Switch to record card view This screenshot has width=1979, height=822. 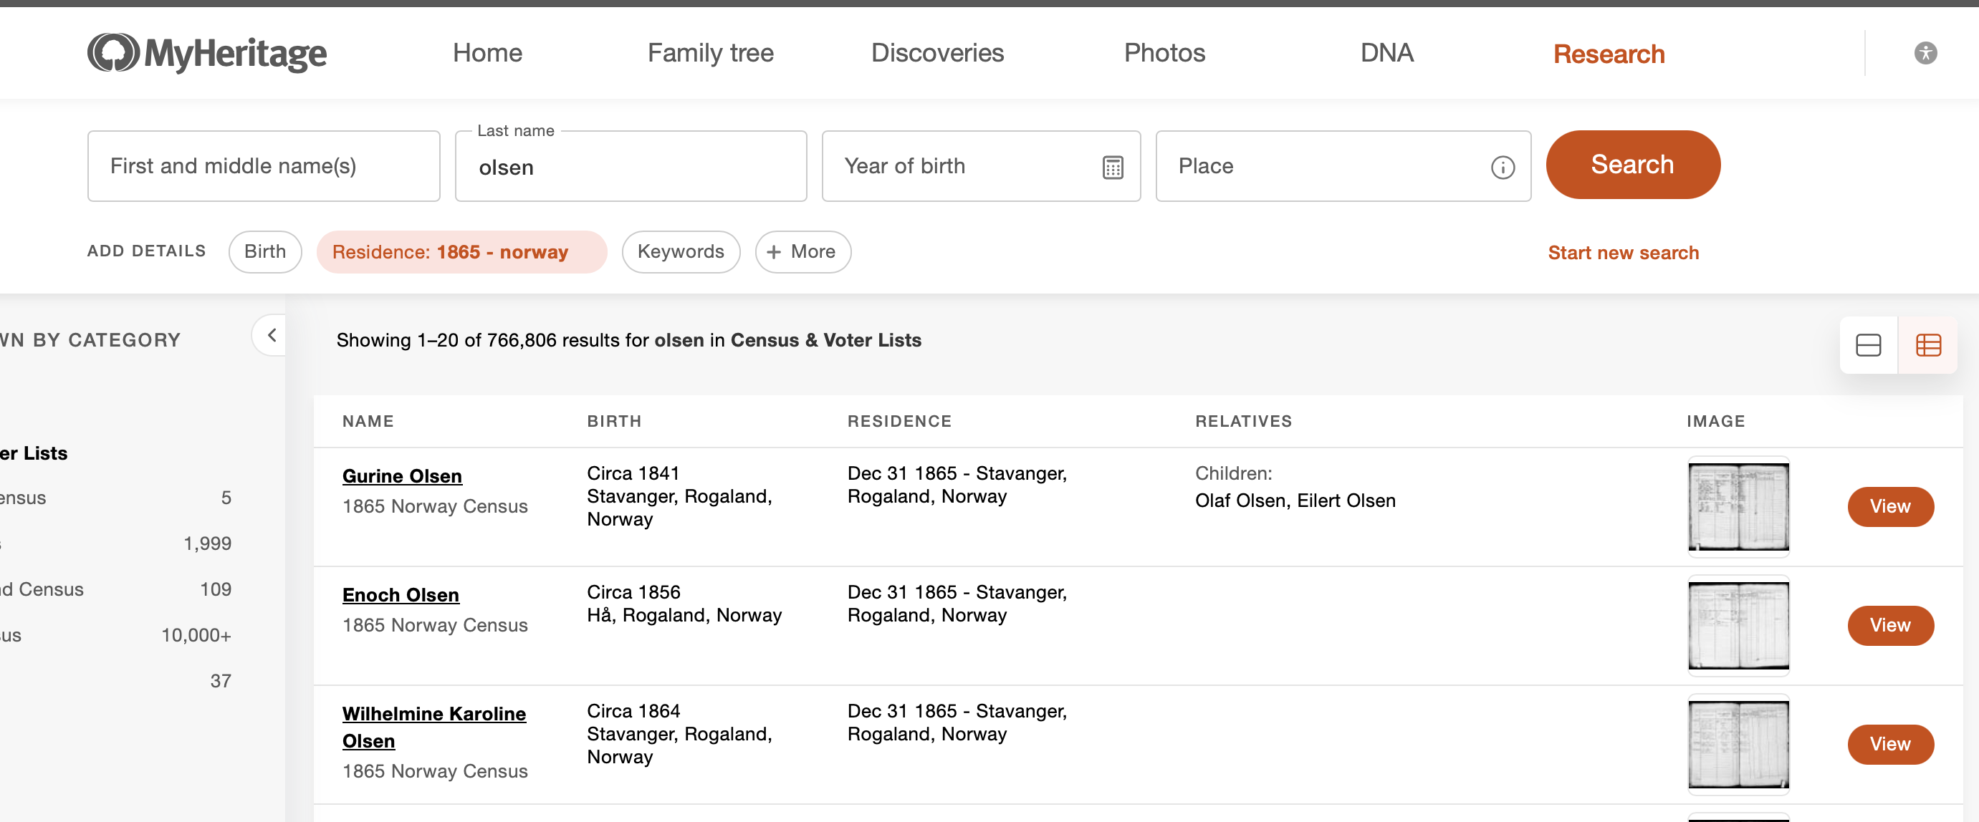tap(1869, 344)
